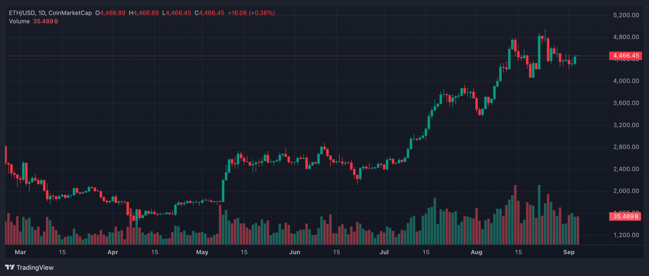The width and height of the screenshot is (649, 276).
Task: Click the 4,000.00 price scale label
Action: [x=626, y=81]
